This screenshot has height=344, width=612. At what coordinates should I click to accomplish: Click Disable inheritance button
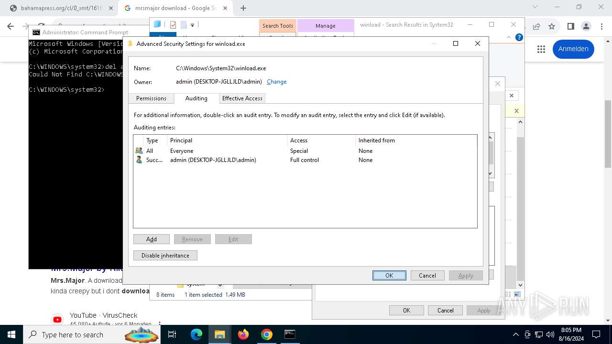tap(165, 256)
